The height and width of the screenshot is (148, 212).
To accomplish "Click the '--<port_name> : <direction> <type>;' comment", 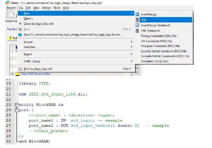I will point(71,115).
